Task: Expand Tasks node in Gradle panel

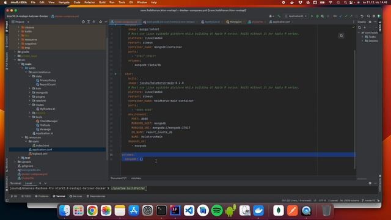Action: pyautogui.click(x=362, y=37)
